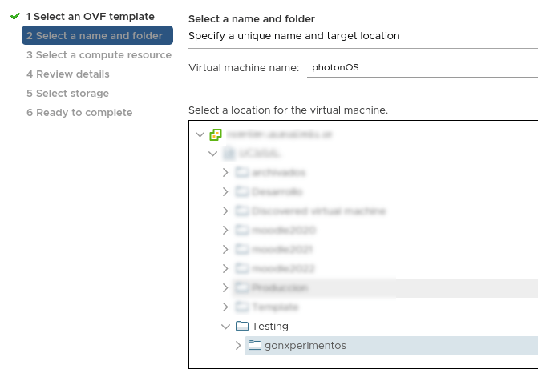The width and height of the screenshot is (538, 373).
Task: Collapse the vCenter root node
Action: click(200, 134)
